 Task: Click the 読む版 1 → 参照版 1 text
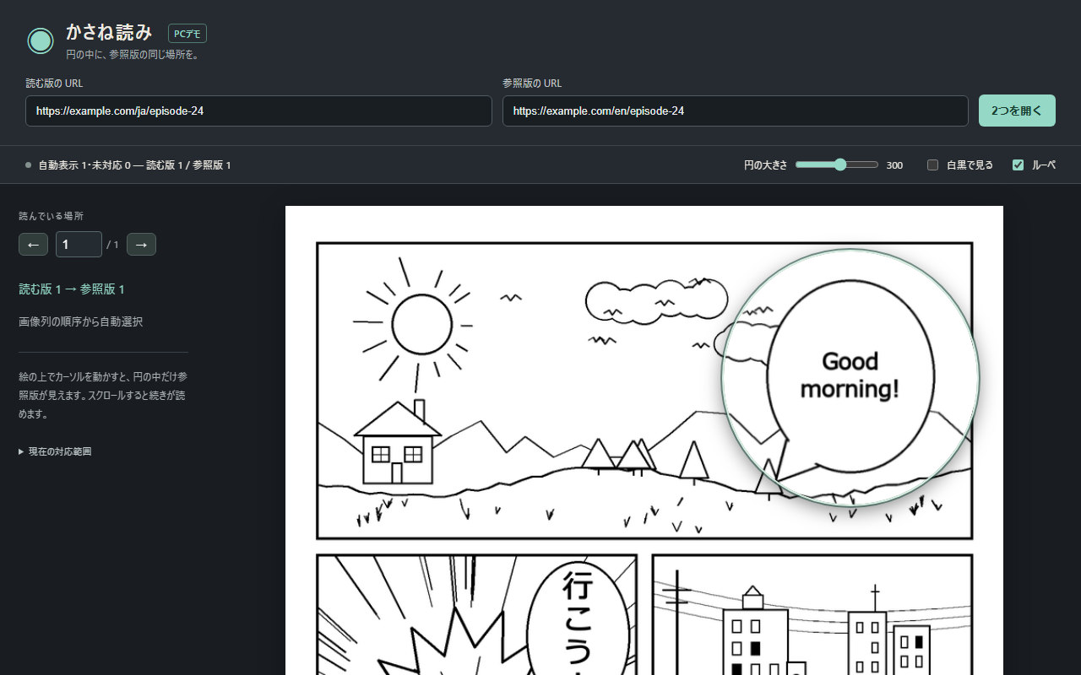click(72, 289)
